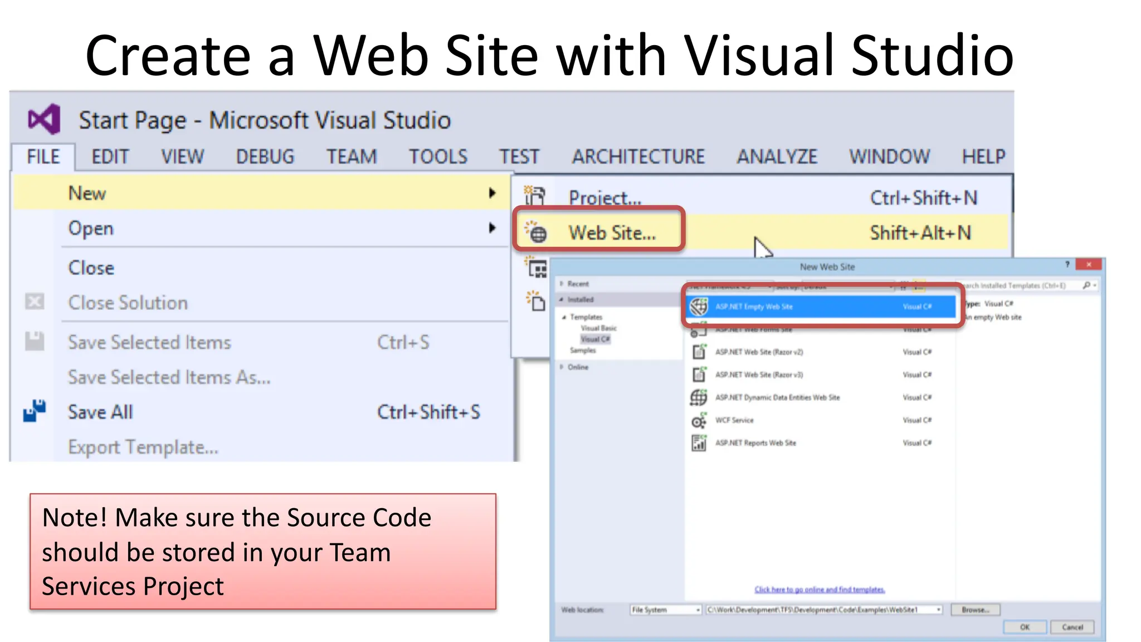Image resolution: width=1141 pixels, height=642 pixels.
Task: Close the New Web Site dialog
Action: pyautogui.click(x=1088, y=265)
